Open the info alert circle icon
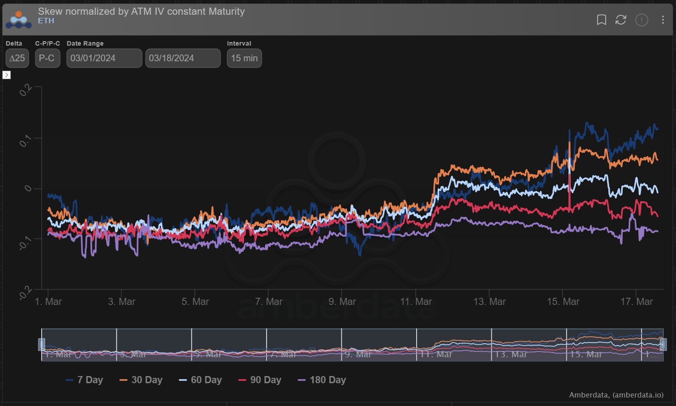The image size is (676, 406). 642,20
